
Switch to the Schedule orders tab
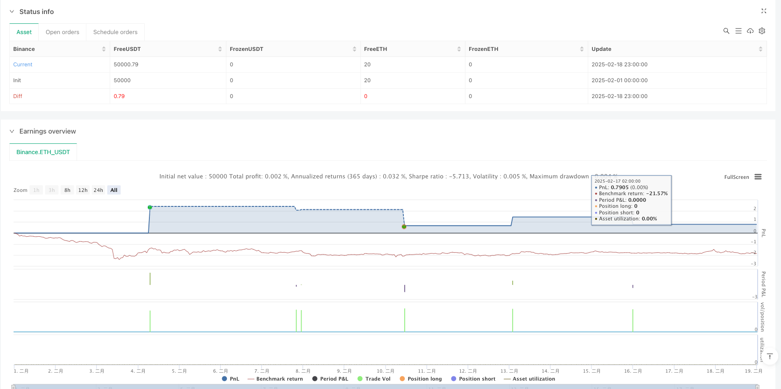115,32
